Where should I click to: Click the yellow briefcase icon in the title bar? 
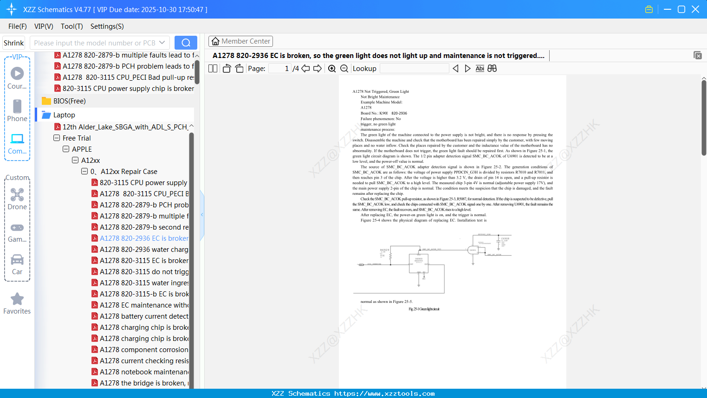point(649,9)
